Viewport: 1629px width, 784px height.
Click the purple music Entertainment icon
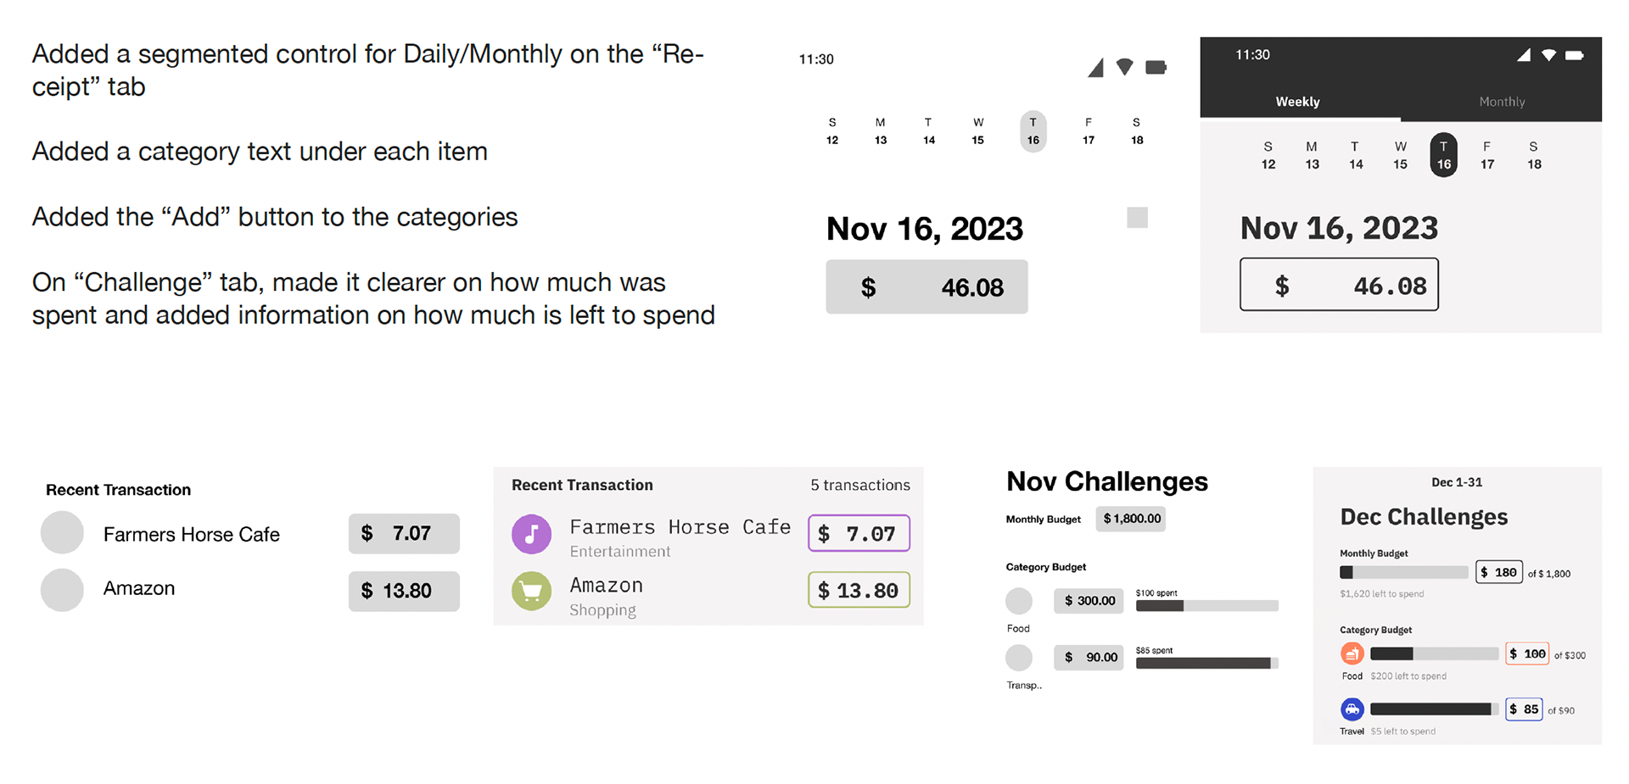coord(531,534)
